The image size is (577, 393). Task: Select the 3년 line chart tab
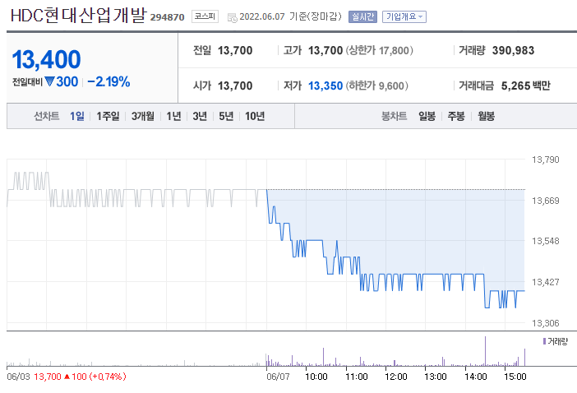(x=200, y=116)
